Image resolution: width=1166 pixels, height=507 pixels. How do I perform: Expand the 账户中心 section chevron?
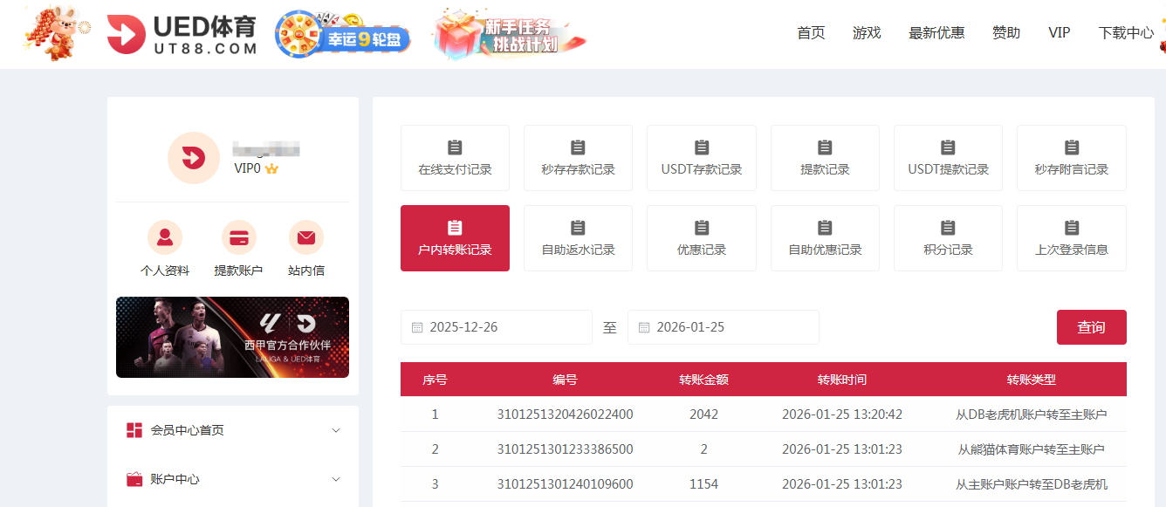pyautogui.click(x=336, y=478)
